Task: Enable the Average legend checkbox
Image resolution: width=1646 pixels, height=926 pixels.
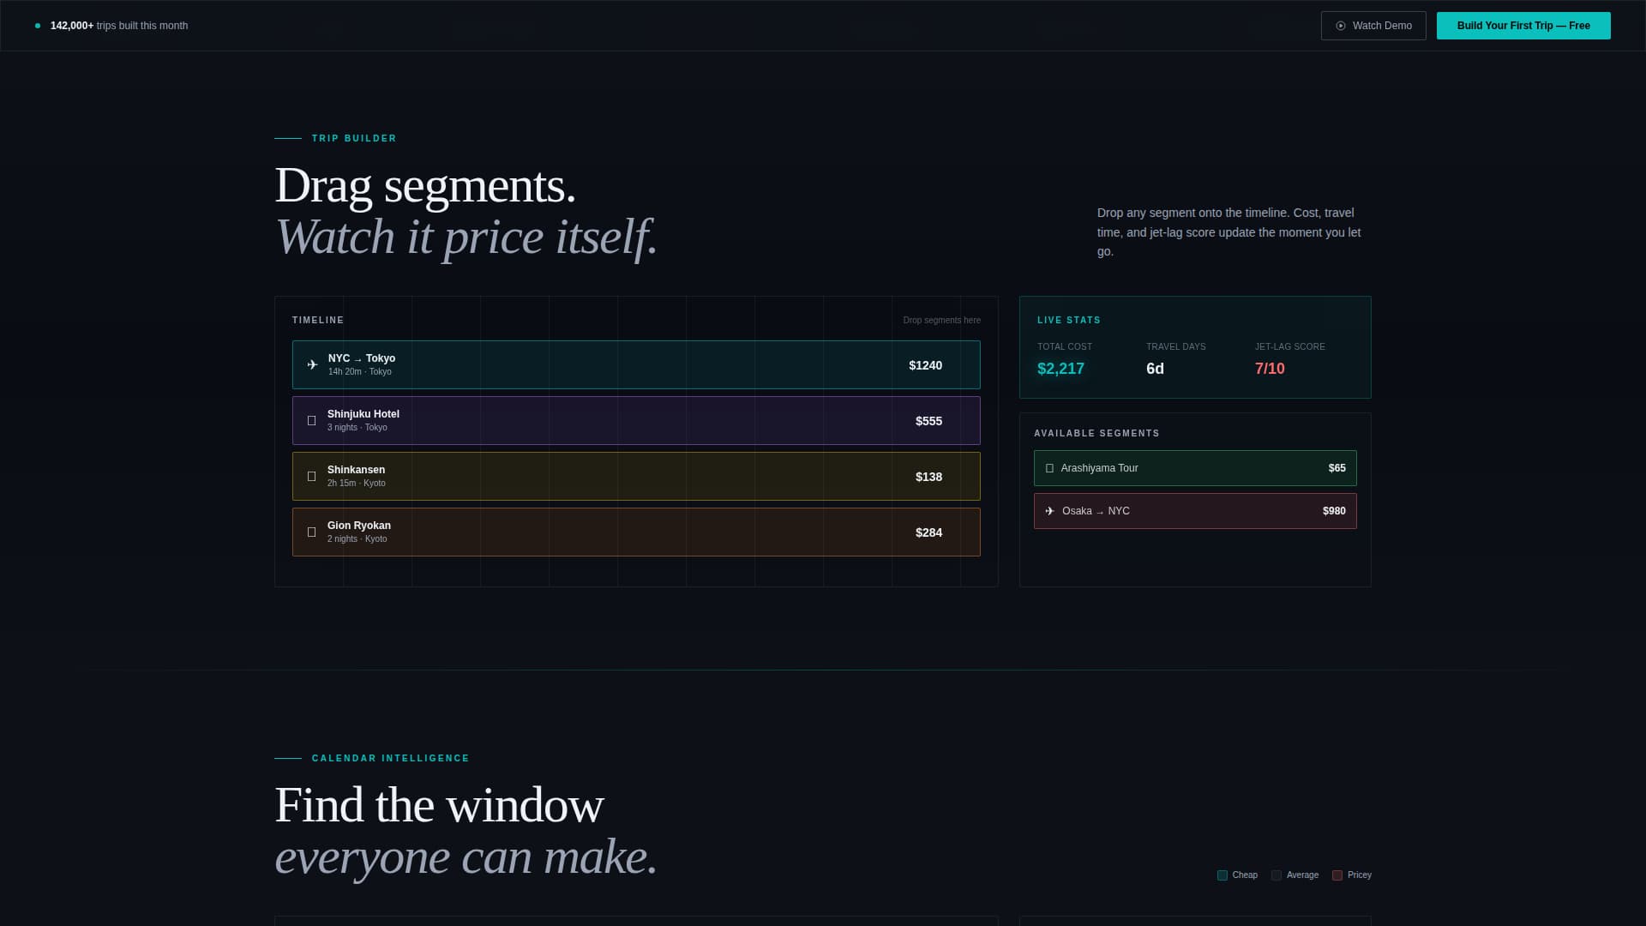Action: [x=1277, y=875]
